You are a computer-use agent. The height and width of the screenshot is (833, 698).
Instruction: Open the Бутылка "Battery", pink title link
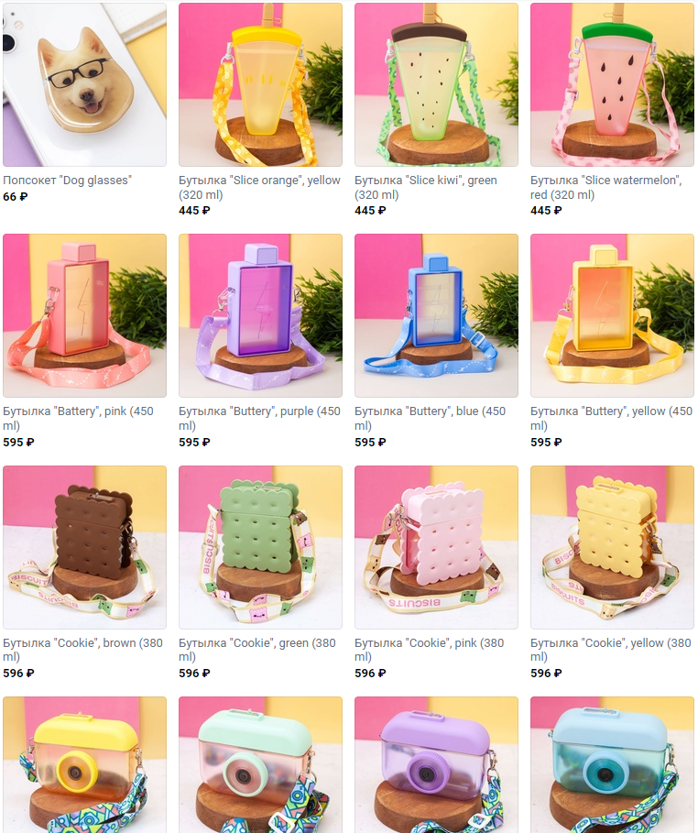point(78,419)
